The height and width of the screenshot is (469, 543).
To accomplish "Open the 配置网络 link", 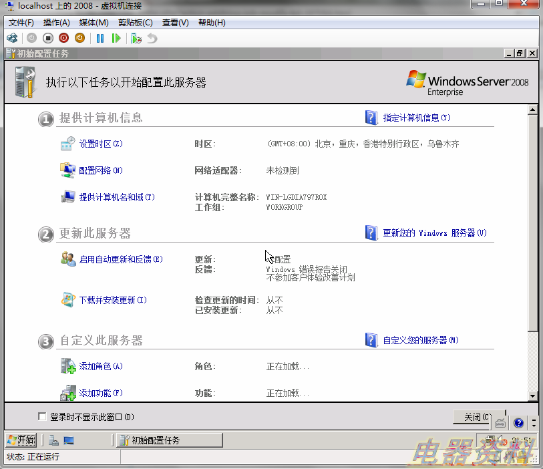I will point(101,170).
